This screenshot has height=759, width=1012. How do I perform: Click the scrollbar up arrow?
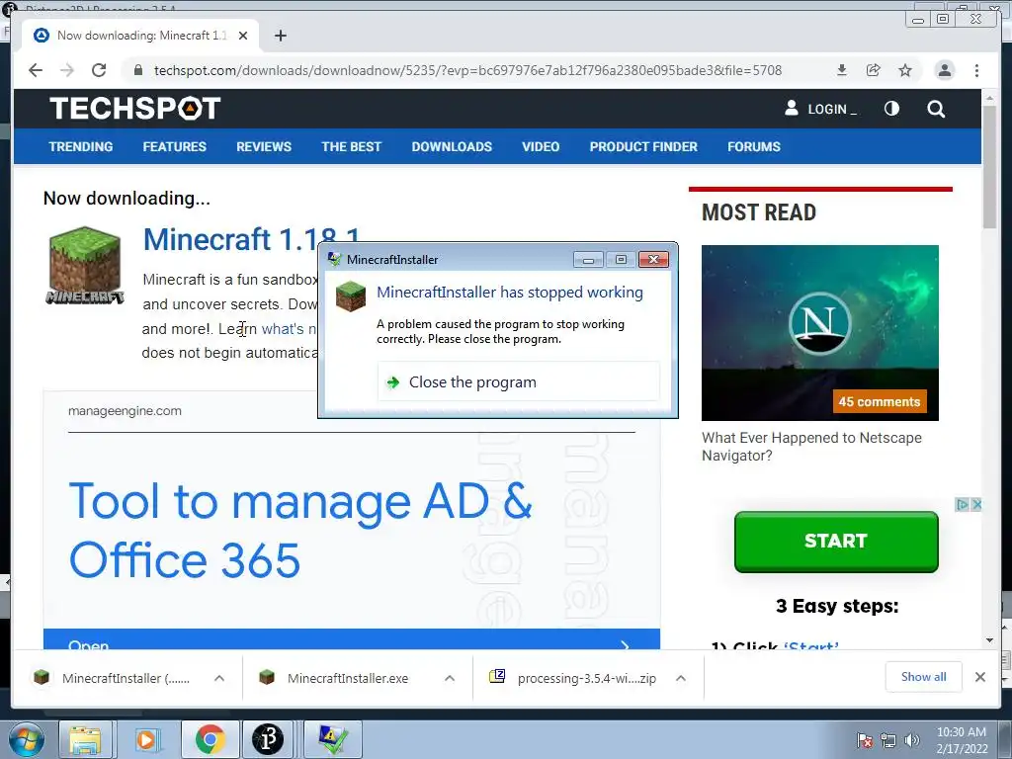coord(989,98)
